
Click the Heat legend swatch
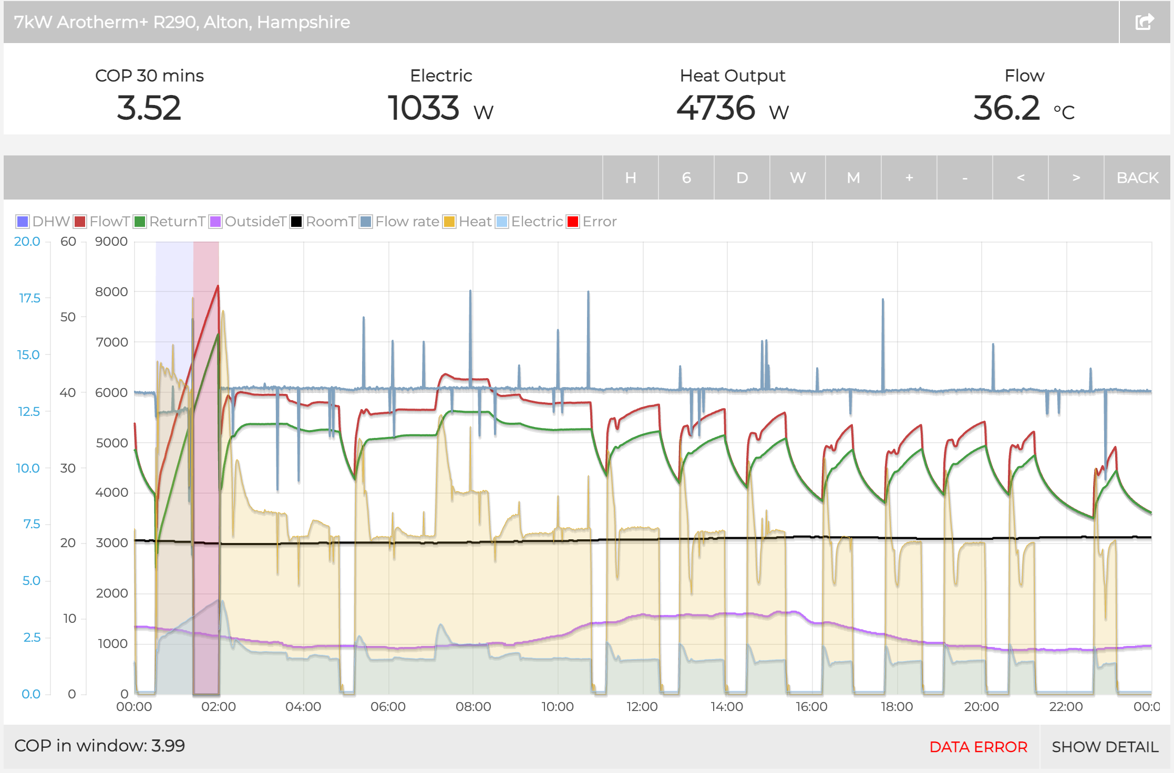[449, 222]
